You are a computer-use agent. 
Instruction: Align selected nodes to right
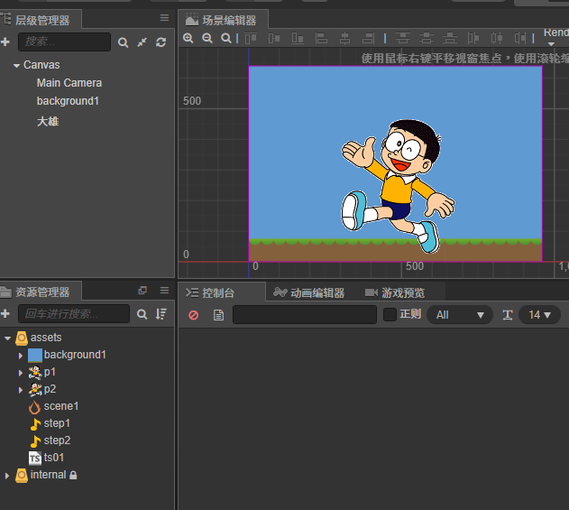coord(368,38)
